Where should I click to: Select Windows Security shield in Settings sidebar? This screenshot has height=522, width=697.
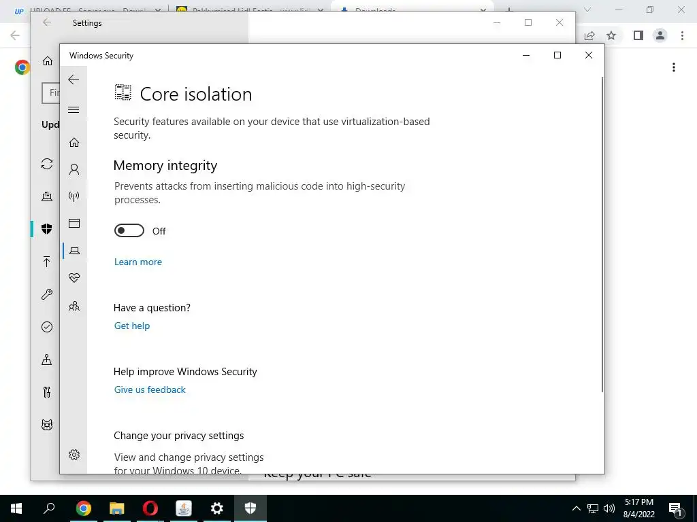click(x=47, y=228)
